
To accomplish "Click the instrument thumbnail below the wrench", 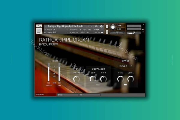I will point(39,31).
